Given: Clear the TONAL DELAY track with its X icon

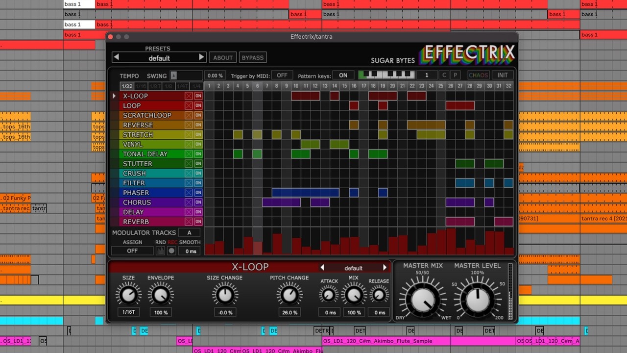Looking at the screenshot, I should click(189, 154).
